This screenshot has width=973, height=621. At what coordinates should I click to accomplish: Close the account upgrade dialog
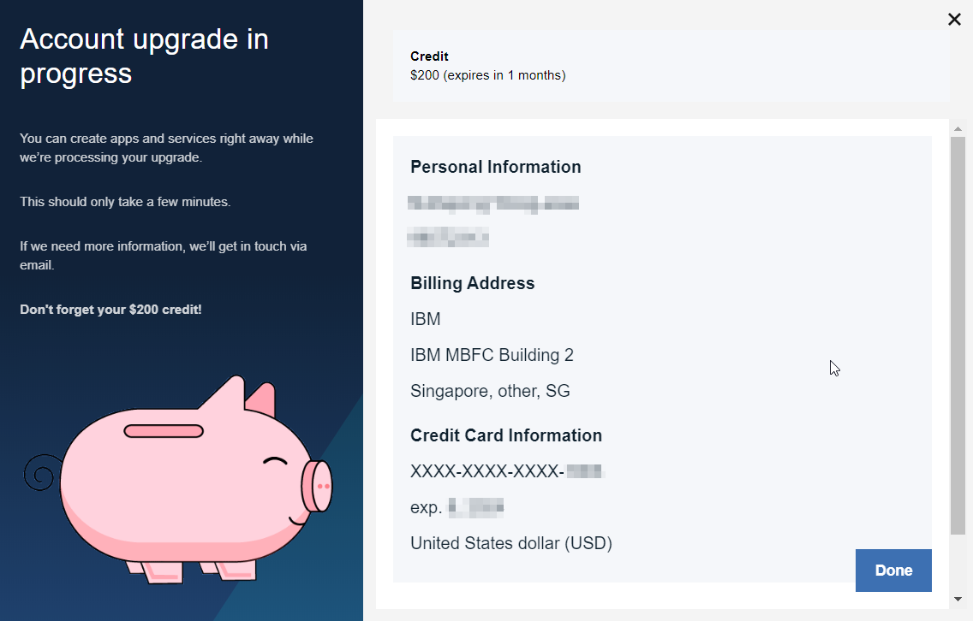pyautogui.click(x=954, y=19)
